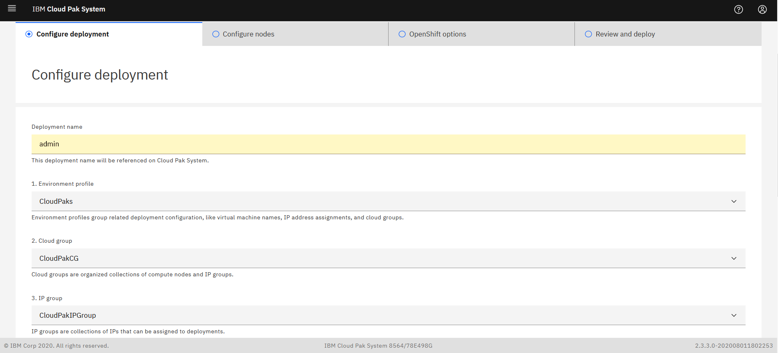This screenshot has width=778, height=353.
Task: Switch to the Configure nodes tab
Action: (295, 34)
